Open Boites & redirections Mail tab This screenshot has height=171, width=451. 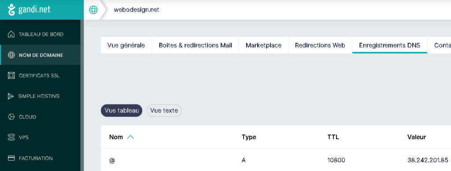[195, 45]
